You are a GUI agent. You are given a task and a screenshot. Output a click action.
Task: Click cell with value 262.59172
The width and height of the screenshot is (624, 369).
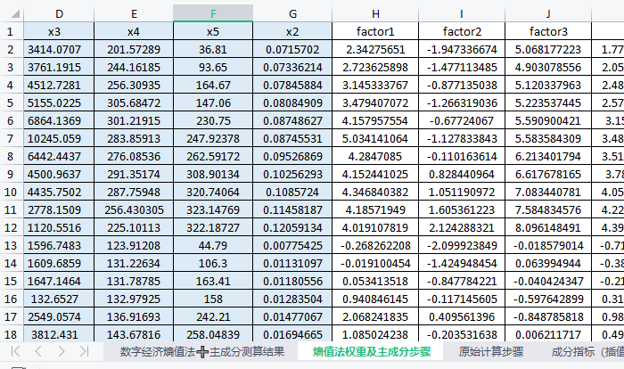(x=213, y=157)
